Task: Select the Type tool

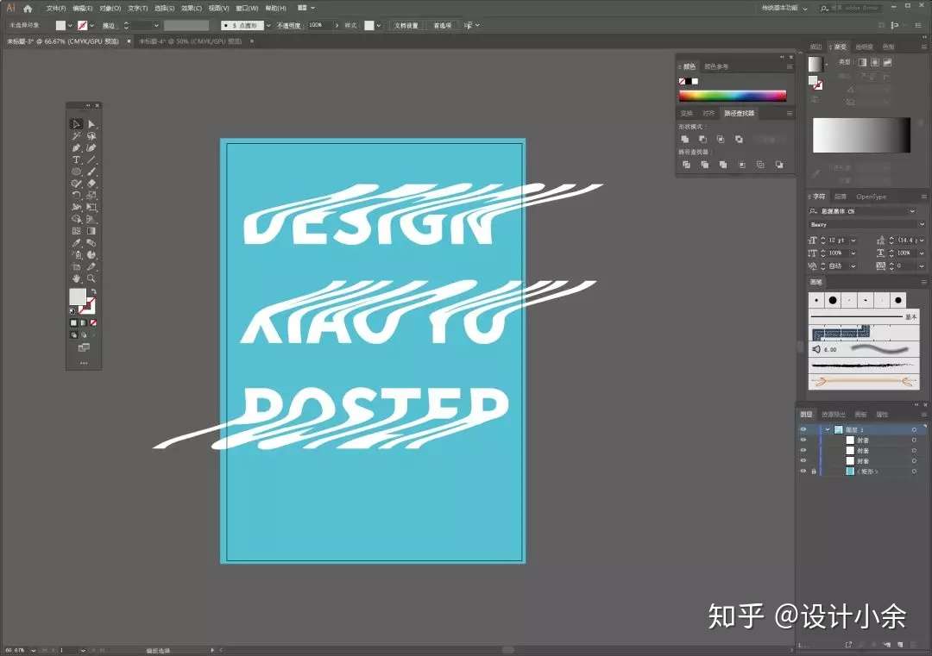Action: point(77,160)
